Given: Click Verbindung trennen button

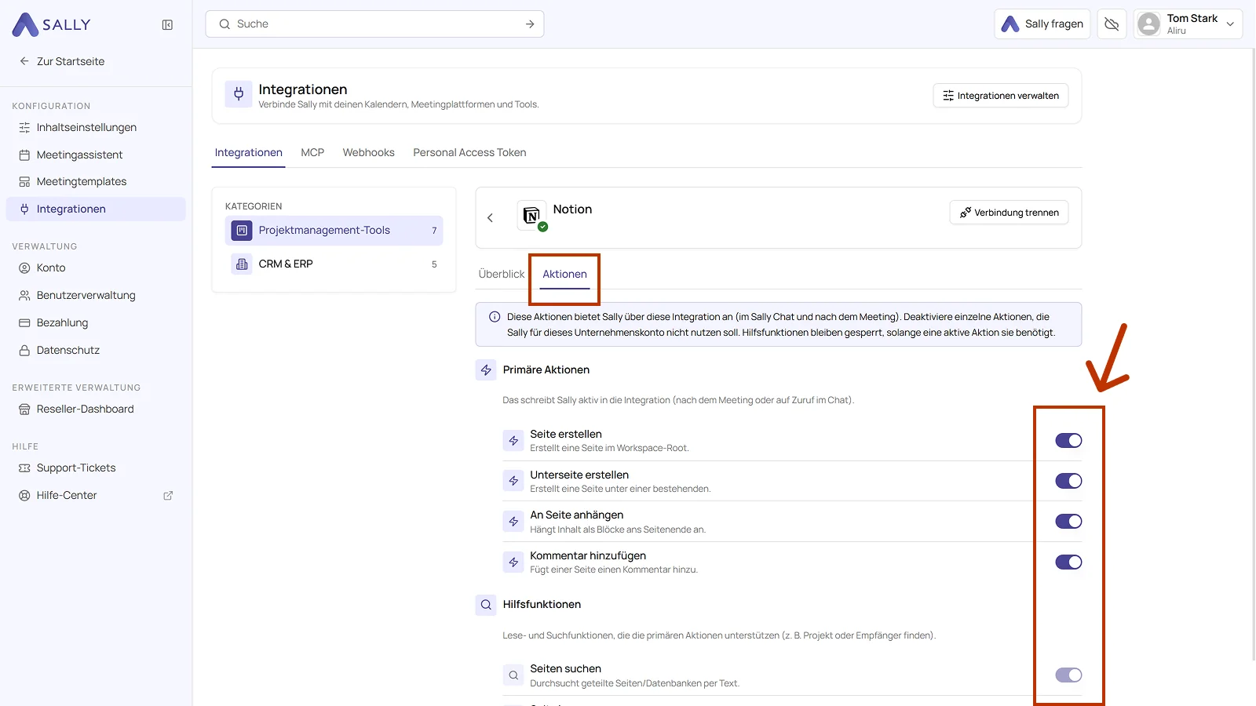Looking at the screenshot, I should (1009, 213).
